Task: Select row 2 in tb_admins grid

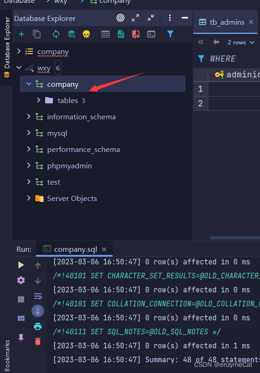Action: (x=200, y=103)
